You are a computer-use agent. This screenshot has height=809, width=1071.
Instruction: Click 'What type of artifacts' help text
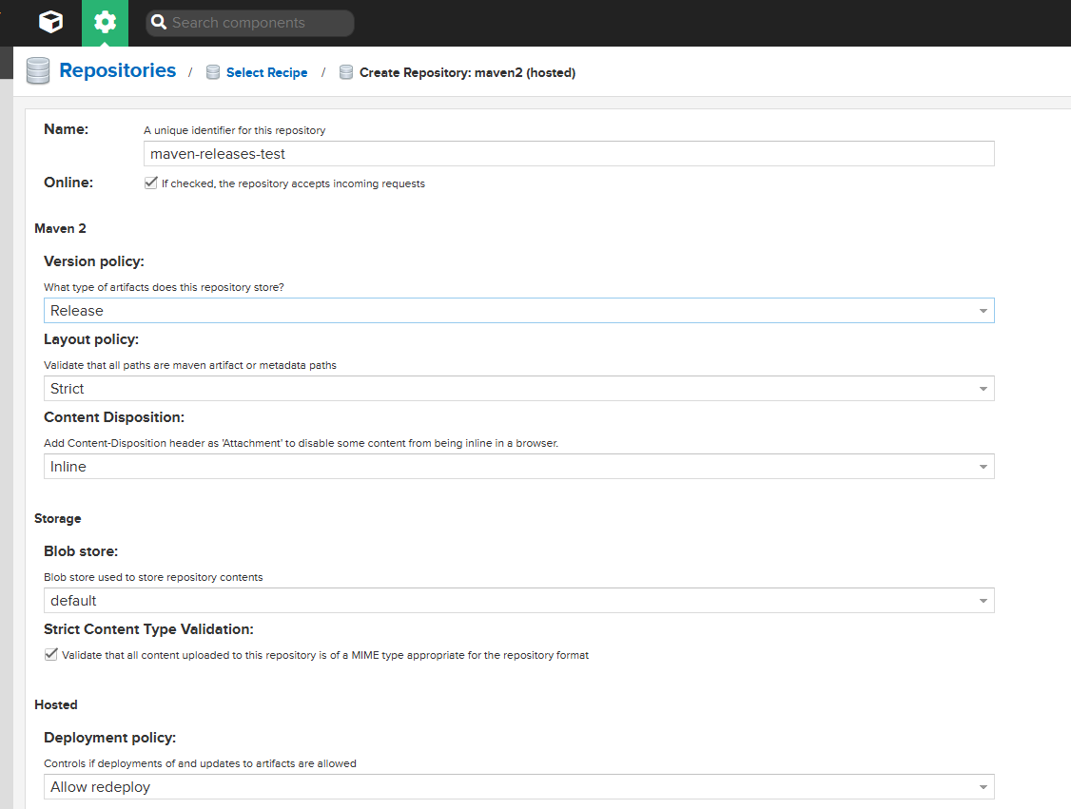click(x=164, y=287)
